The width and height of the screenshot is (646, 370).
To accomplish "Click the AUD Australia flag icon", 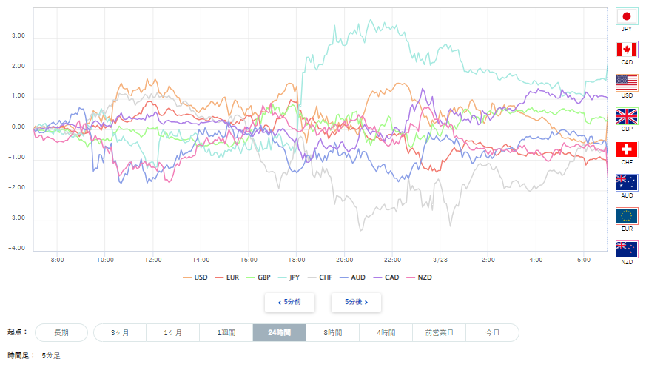I will [x=627, y=183].
